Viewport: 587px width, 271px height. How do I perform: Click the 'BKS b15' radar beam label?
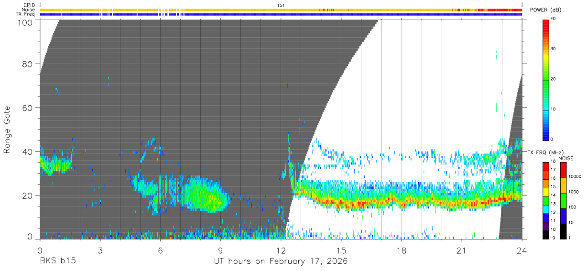[x=58, y=261]
